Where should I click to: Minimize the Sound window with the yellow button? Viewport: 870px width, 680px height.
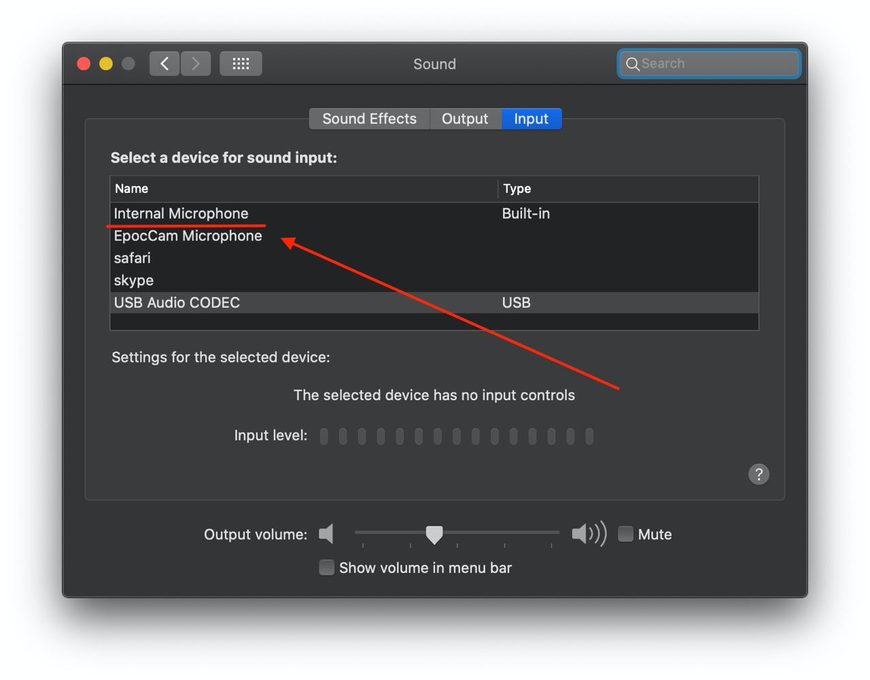click(x=106, y=64)
